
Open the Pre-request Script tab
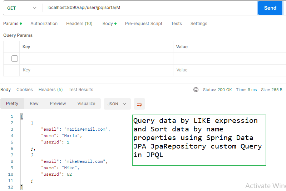143,24
